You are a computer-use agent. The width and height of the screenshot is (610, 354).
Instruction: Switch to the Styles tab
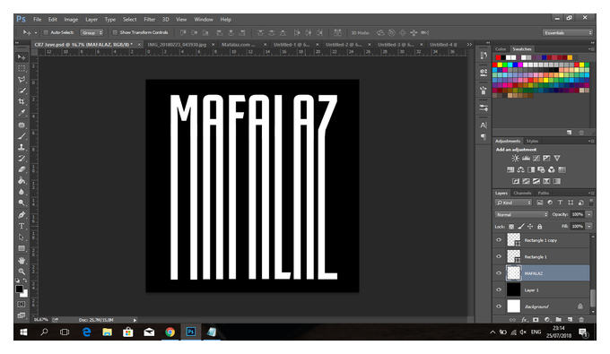coord(532,141)
